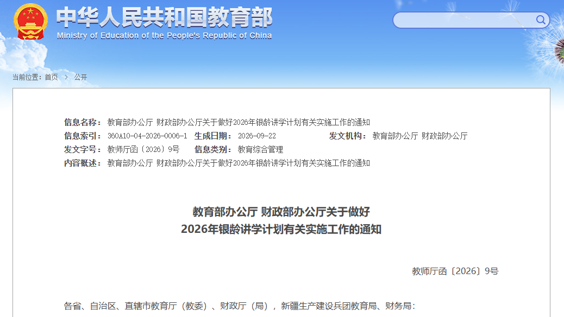
Task: Click the bold heading line 教育部办公厅 财政部办公厅关于做好
Action: 281,212
